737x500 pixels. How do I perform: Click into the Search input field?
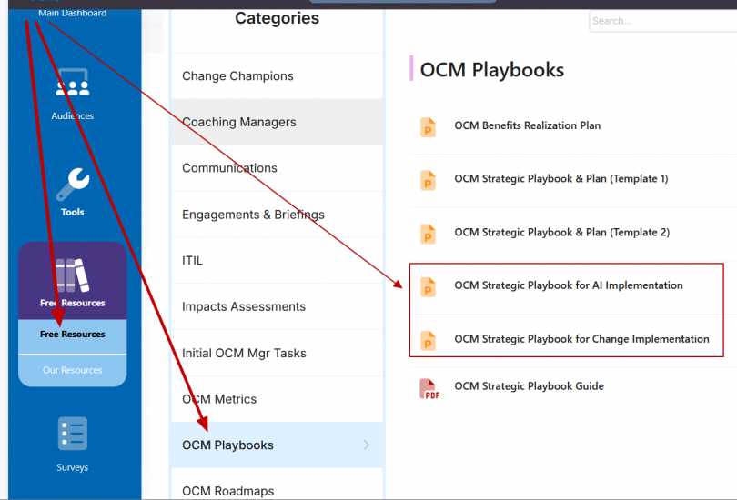[661, 21]
